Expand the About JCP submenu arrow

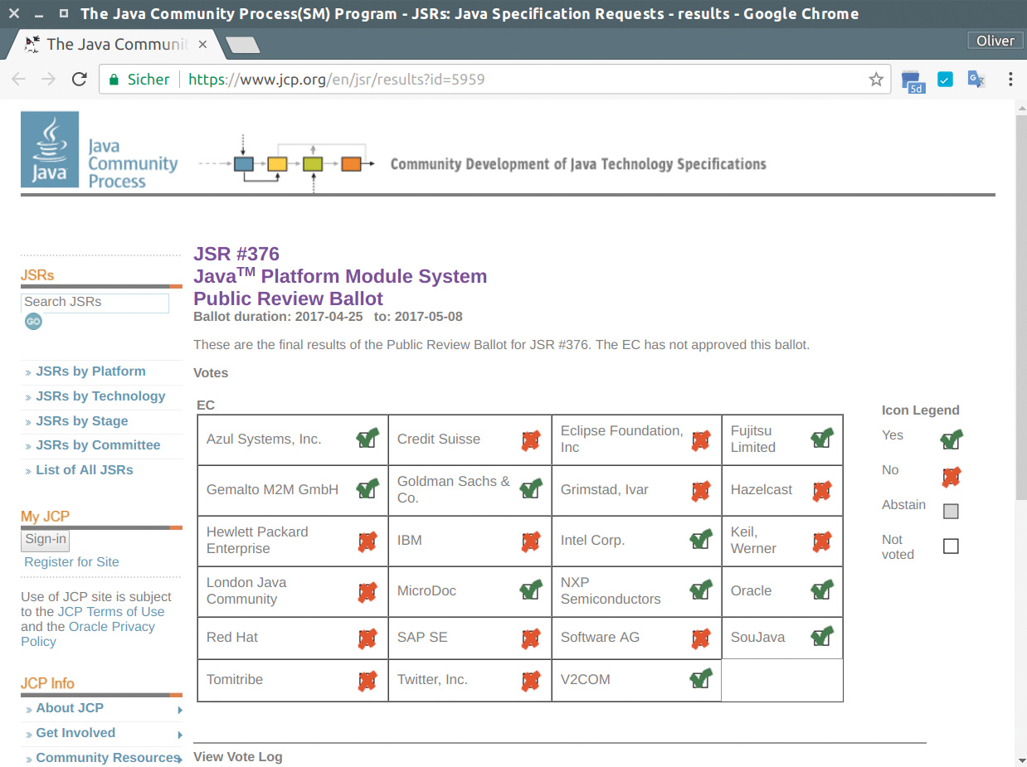pyautogui.click(x=179, y=710)
